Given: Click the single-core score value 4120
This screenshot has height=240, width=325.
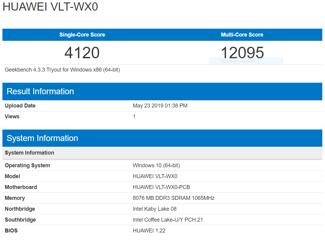Looking at the screenshot, I should click(x=82, y=53).
